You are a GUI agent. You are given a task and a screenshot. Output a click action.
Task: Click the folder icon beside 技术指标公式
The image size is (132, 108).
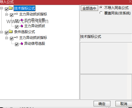coord(11,8)
